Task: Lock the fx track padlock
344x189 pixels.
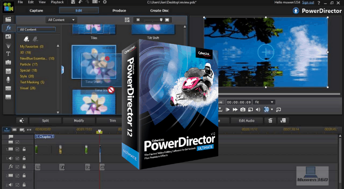Action: (x=24, y=167)
